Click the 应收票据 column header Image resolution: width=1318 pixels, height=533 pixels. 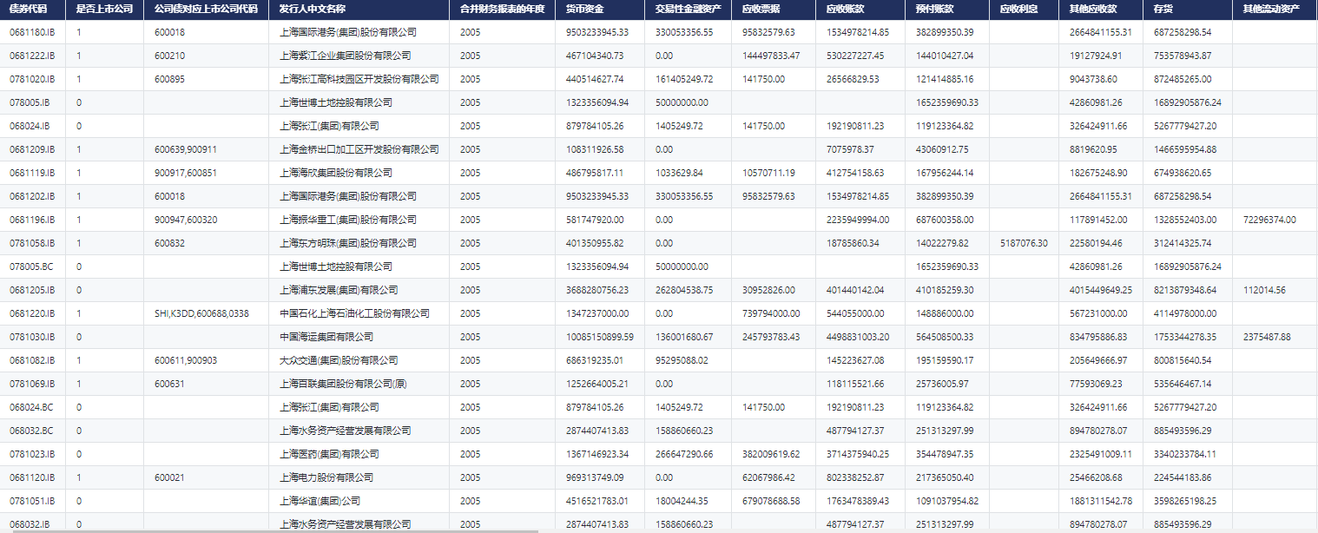coord(761,9)
